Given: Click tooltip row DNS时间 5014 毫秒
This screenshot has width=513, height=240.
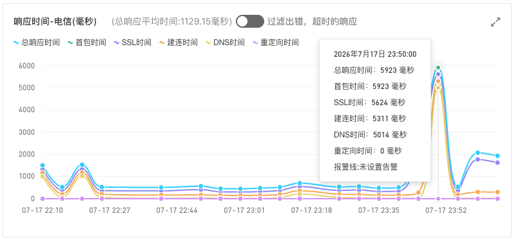Looking at the screenshot, I should point(371,135).
